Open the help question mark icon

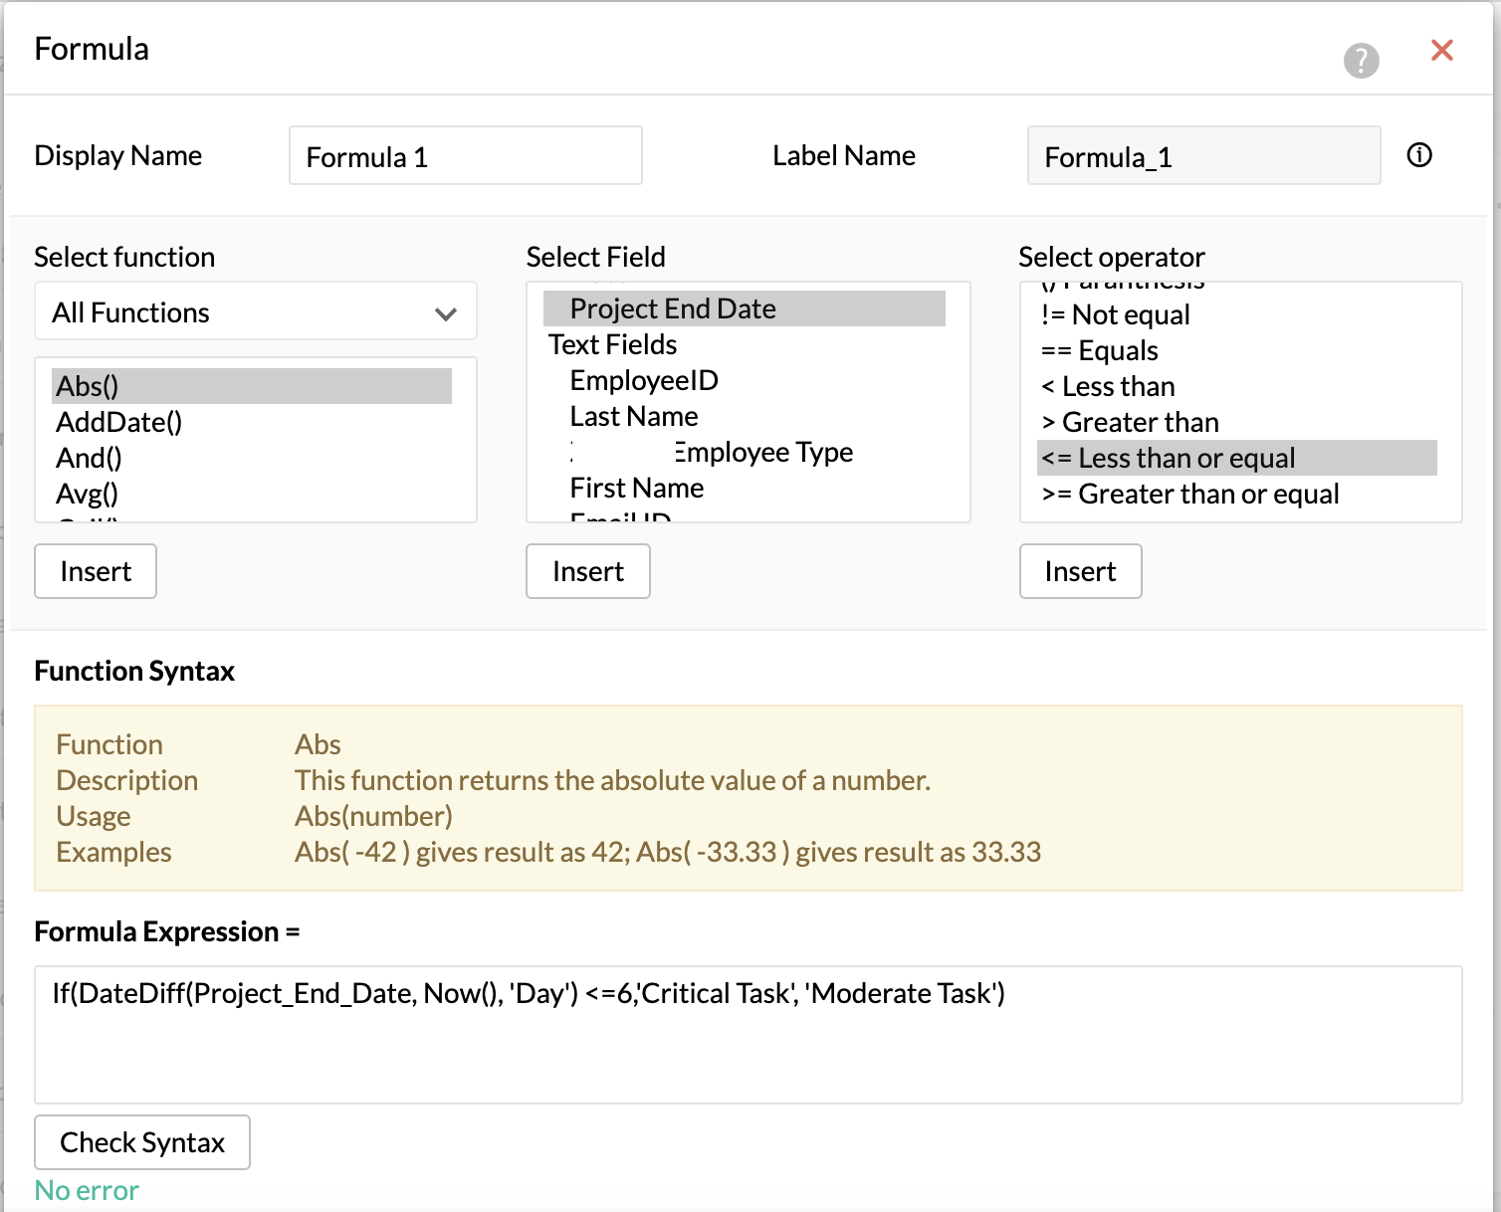coord(1361,61)
